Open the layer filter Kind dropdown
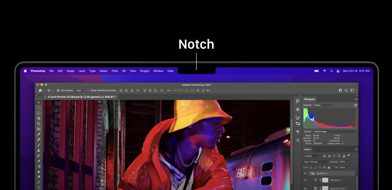Screen dimensions: 392x190 pos(312,156)
